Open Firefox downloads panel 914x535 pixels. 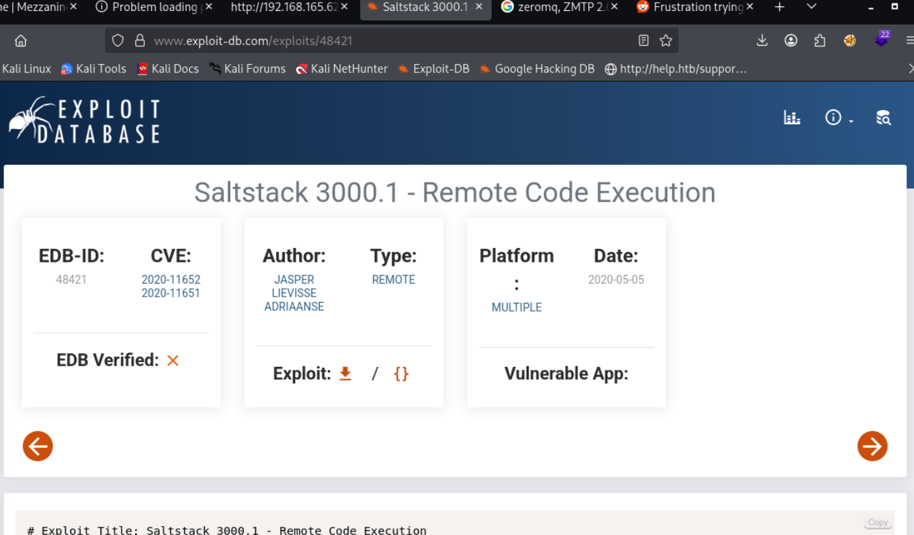[x=762, y=41]
